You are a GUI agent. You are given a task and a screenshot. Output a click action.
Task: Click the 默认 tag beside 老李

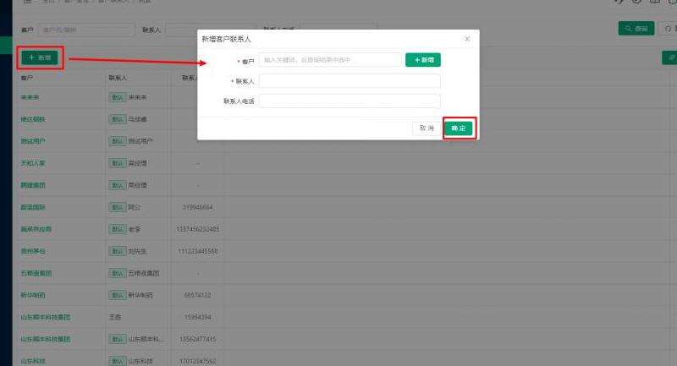click(x=118, y=229)
